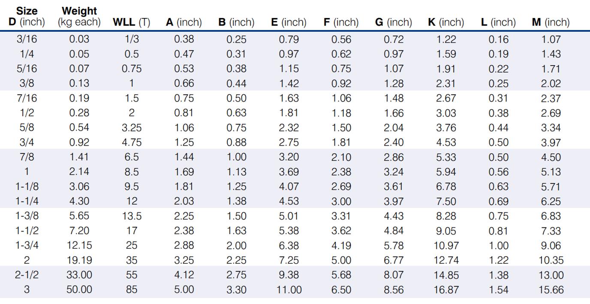Image resolution: width=590 pixels, height=304 pixels.
Task: Select the 1-1/8 size cell
Action: click(27, 187)
